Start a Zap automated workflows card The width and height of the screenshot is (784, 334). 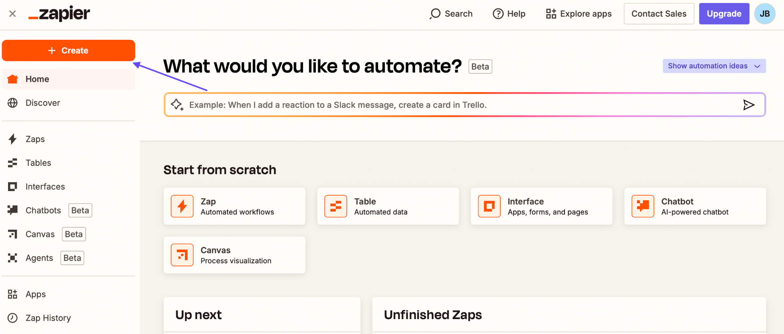(234, 206)
